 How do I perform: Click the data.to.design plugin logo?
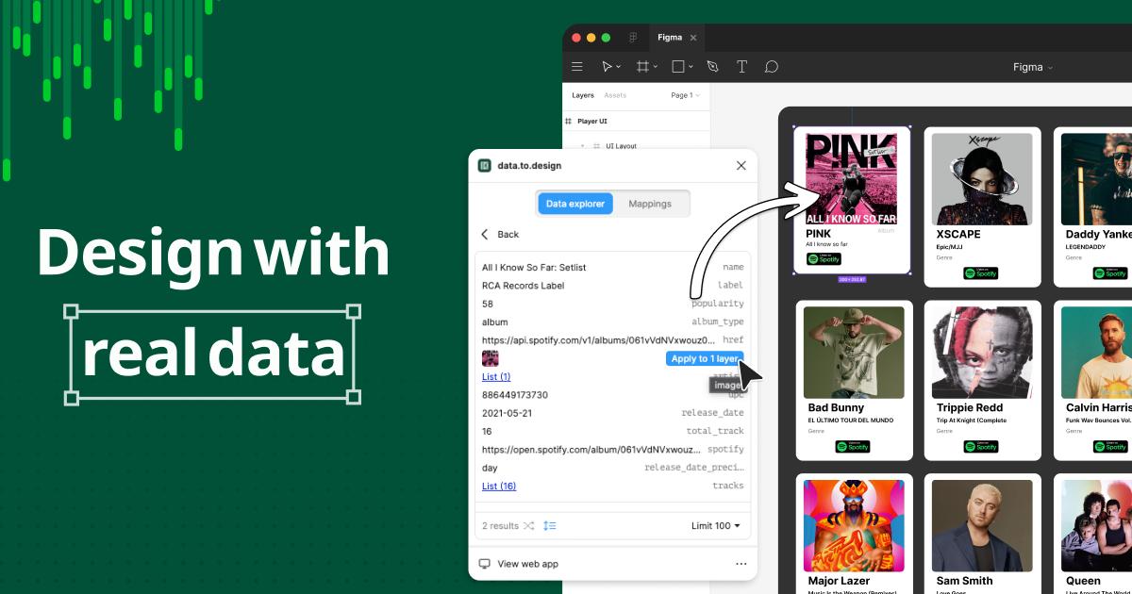(484, 165)
